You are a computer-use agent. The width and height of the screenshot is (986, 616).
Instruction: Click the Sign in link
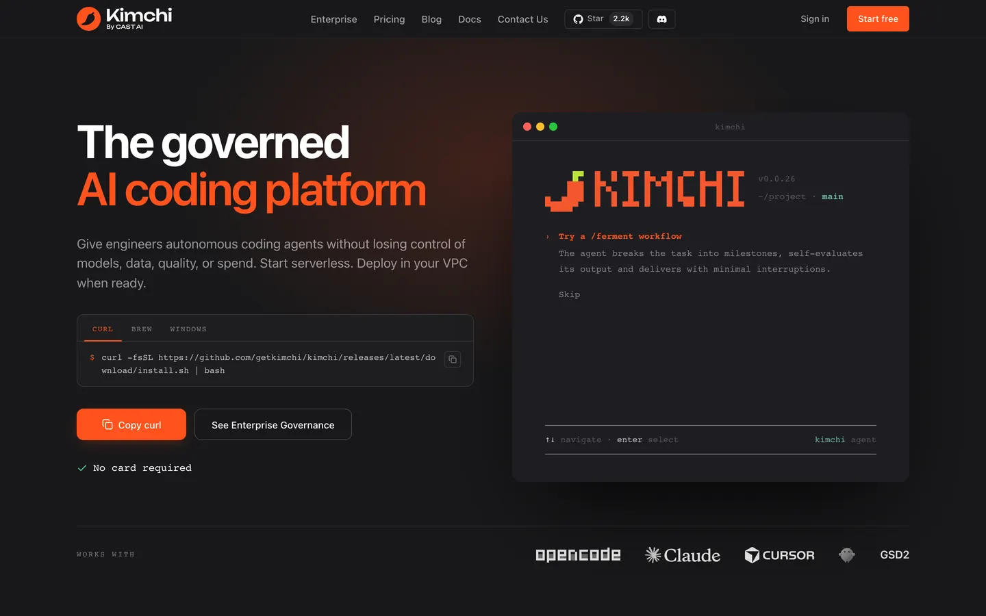coord(815,19)
